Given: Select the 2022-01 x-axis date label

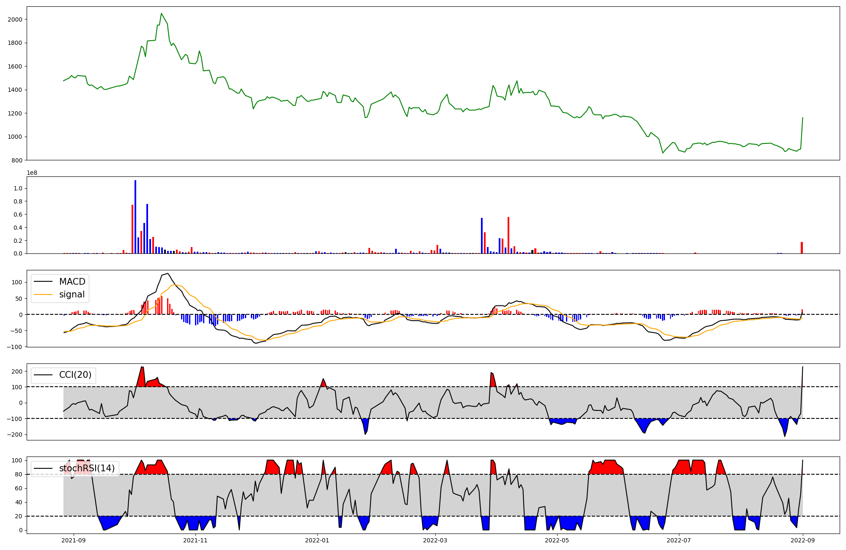Looking at the screenshot, I should tap(317, 540).
